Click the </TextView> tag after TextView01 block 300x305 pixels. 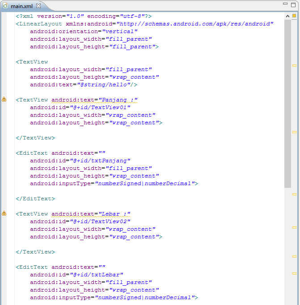[x=35, y=138]
